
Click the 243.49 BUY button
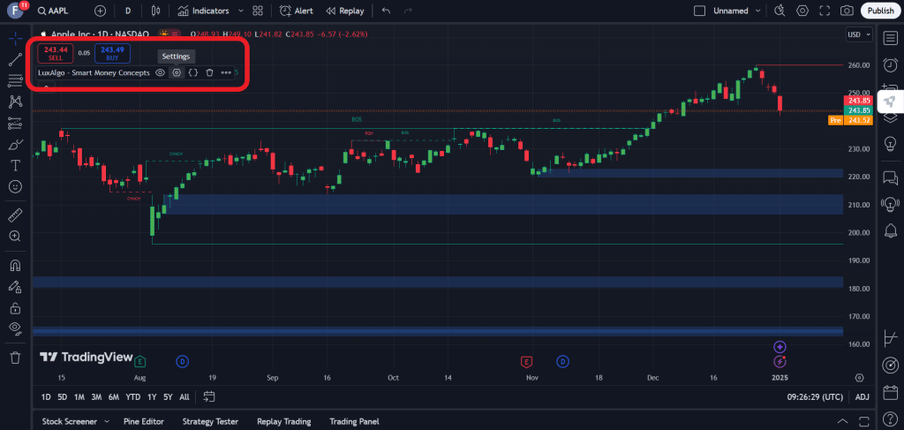coord(112,53)
